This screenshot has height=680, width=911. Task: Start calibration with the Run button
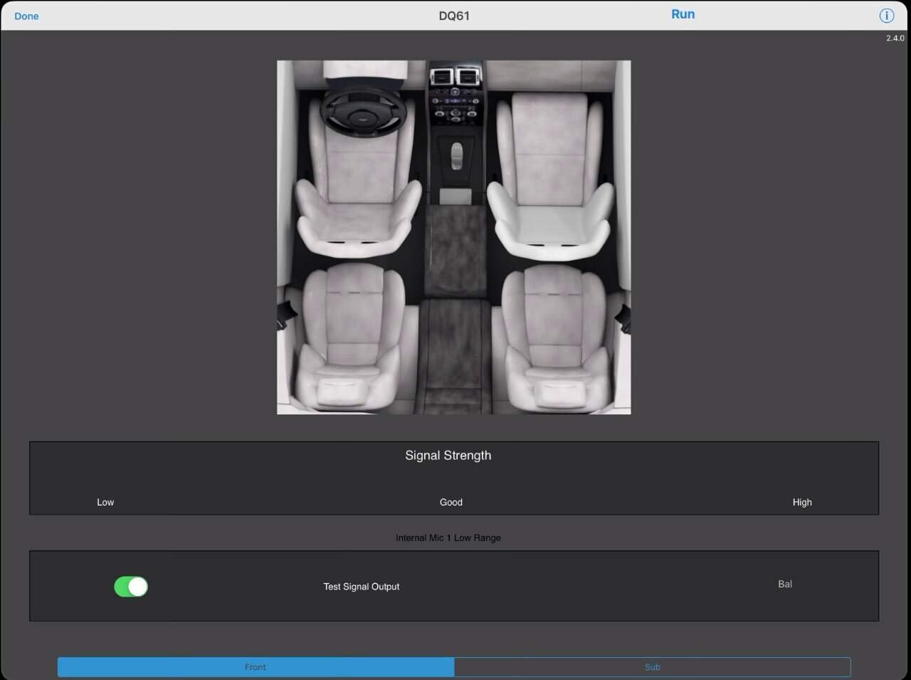683,14
